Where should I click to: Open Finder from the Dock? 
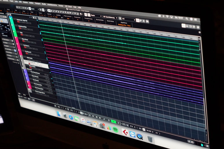click(x=59, y=114)
